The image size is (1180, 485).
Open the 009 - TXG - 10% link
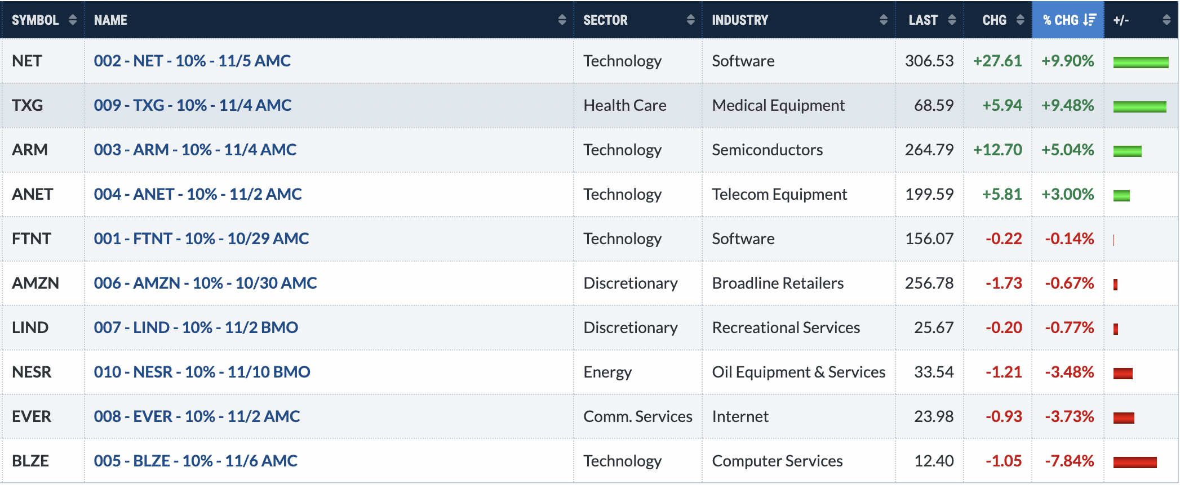[x=193, y=105]
